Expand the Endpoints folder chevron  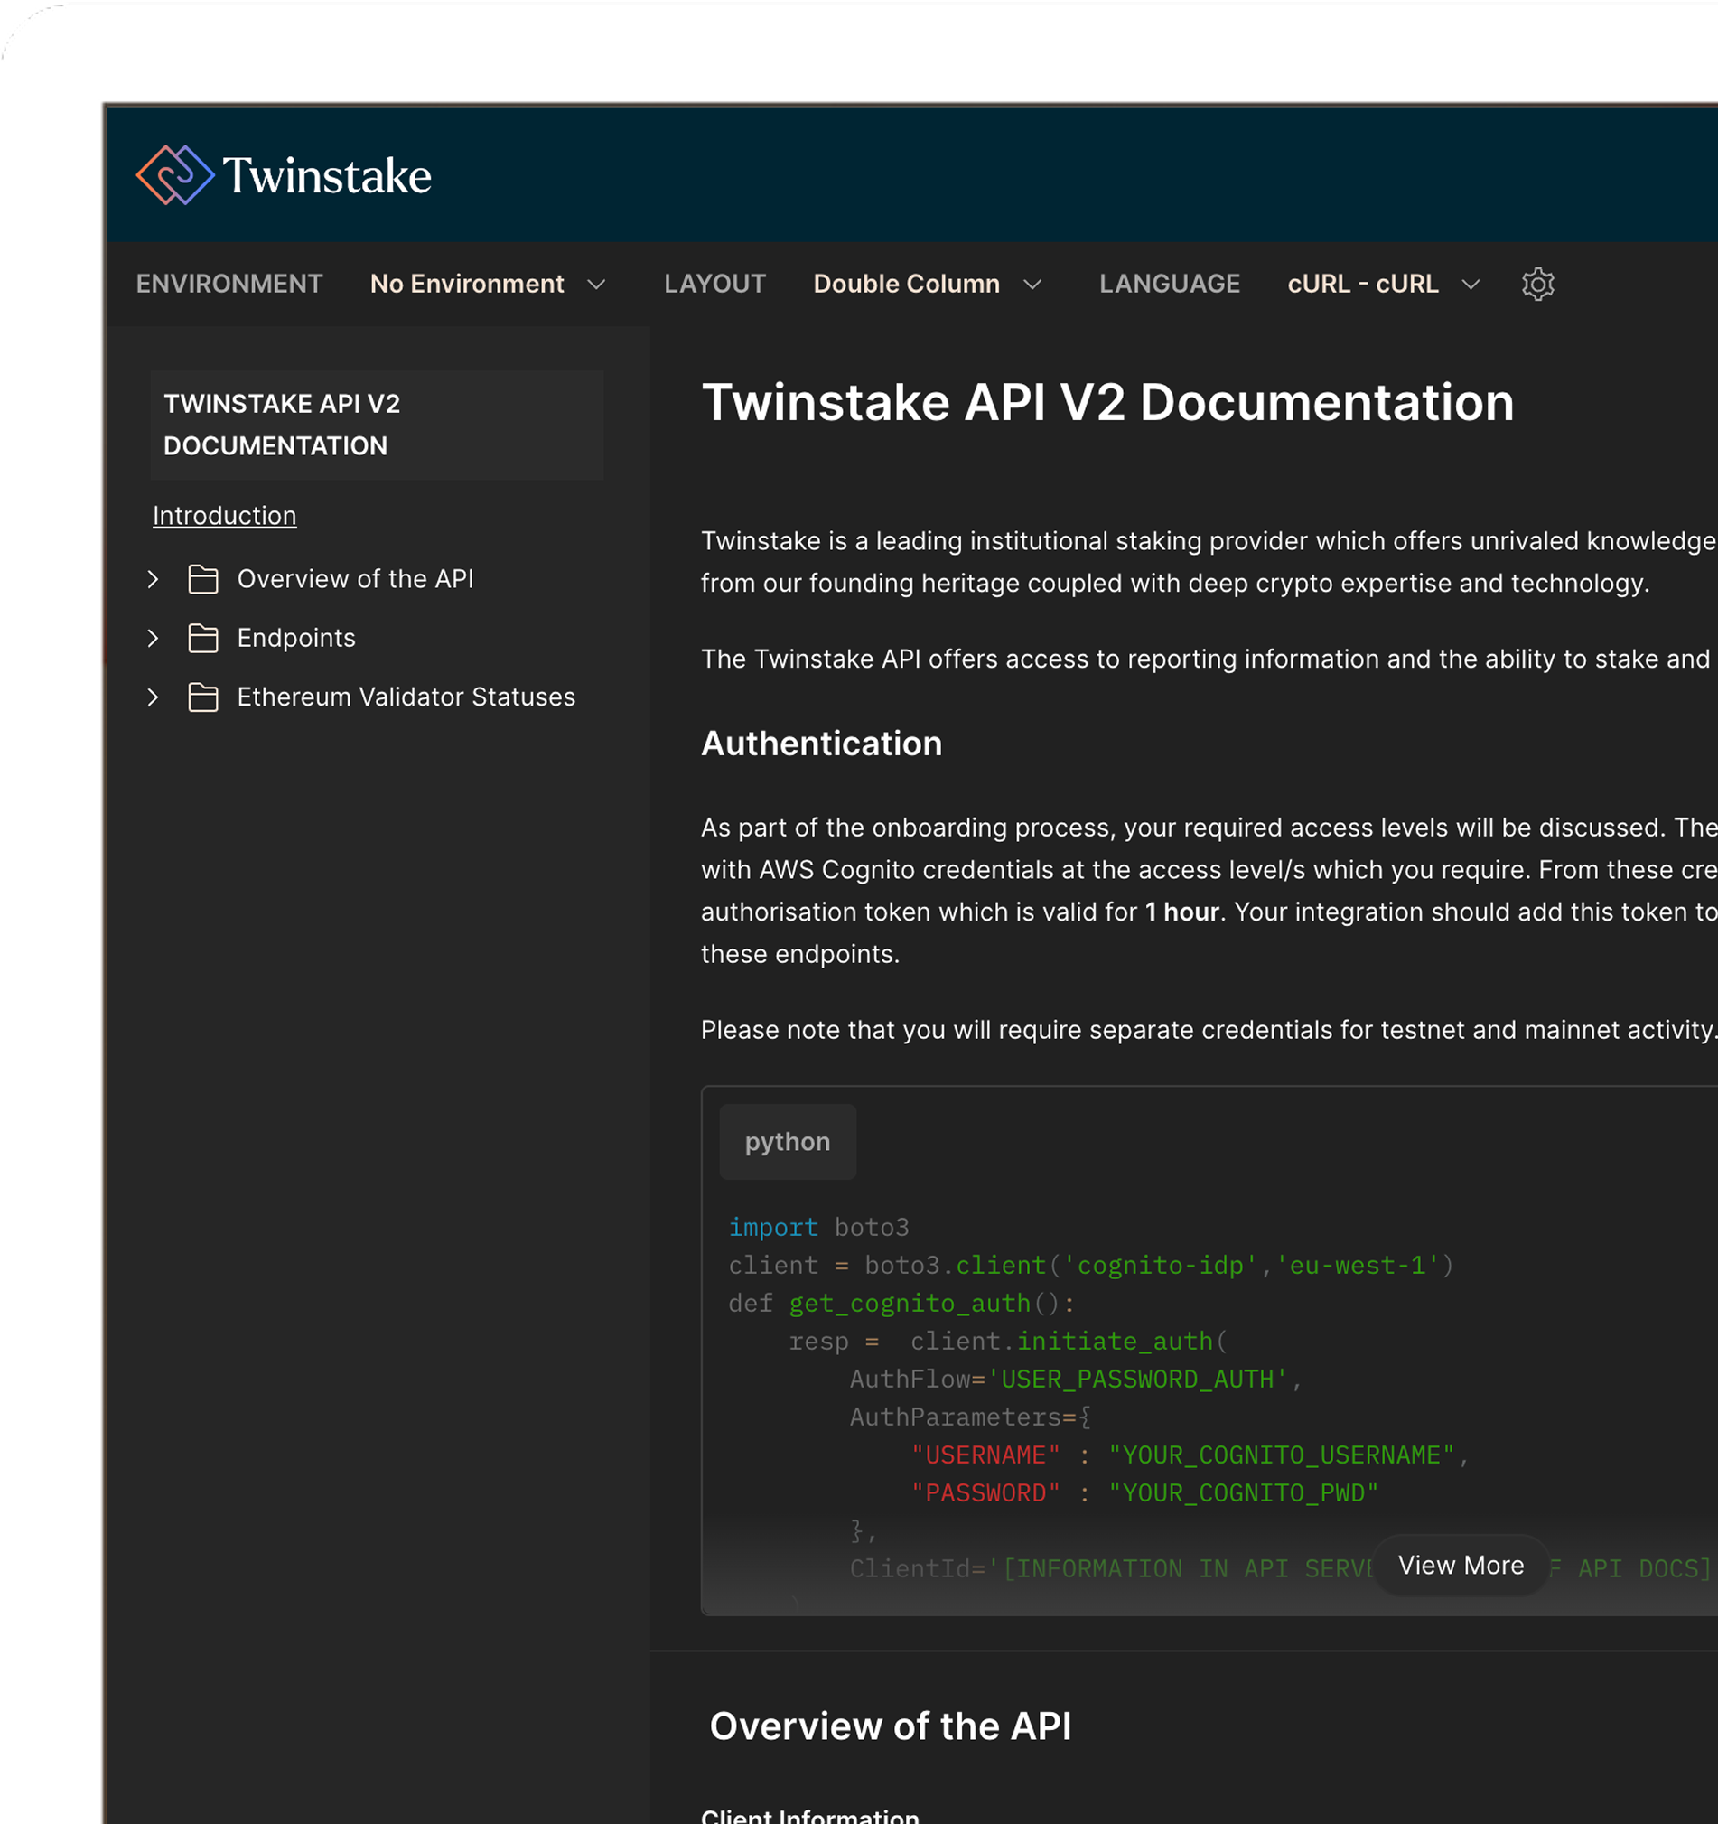point(154,638)
